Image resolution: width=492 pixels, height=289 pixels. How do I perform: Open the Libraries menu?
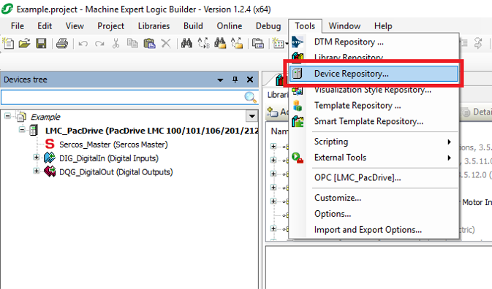[x=154, y=26]
